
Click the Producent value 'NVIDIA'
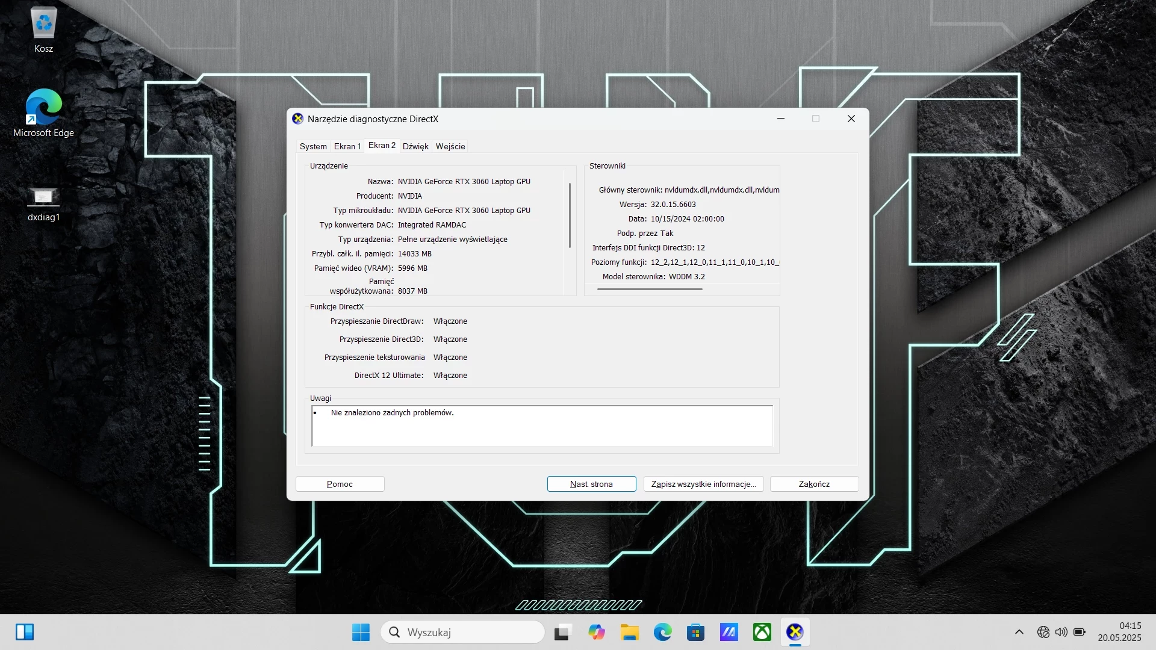pos(409,196)
